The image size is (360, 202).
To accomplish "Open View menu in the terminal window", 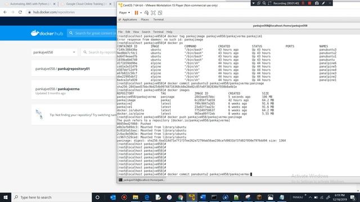I will (136, 32).
